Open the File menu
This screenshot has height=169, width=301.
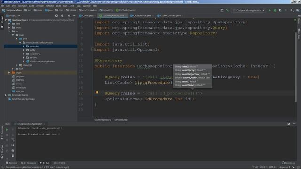click(x=2, y=6)
